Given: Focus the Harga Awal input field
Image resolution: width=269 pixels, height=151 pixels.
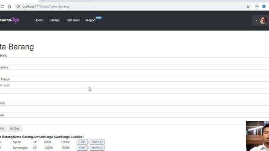Looking at the screenshot, I should 134,109.
